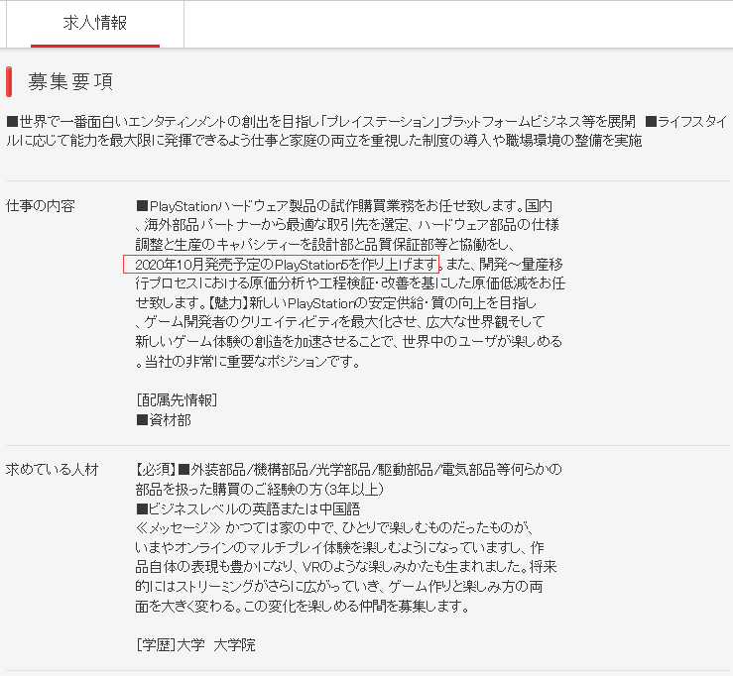
Task: Click the ■ライフスタイル text in the intro
Action: 684,121
